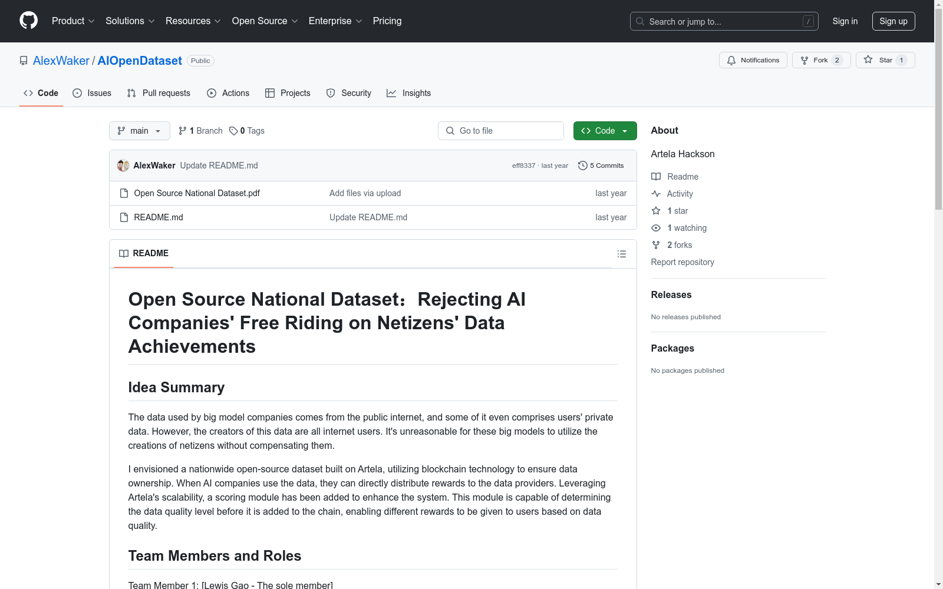Image resolution: width=943 pixels, height=589 pixels.
Task: Expand the Solutions menu
Action: (x=130, y=21)
